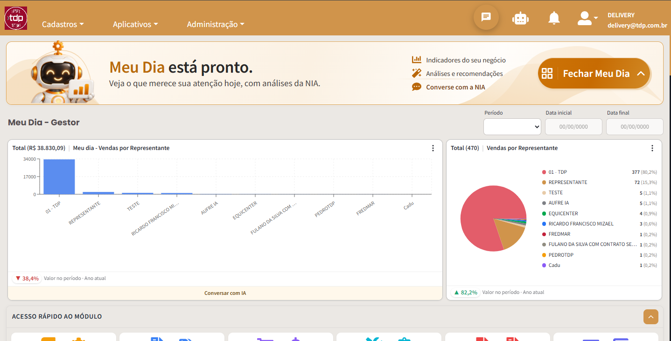Collapse the Acesso Rápido ao Módulo section
The image size is (671, 341).
coord(651,317)
